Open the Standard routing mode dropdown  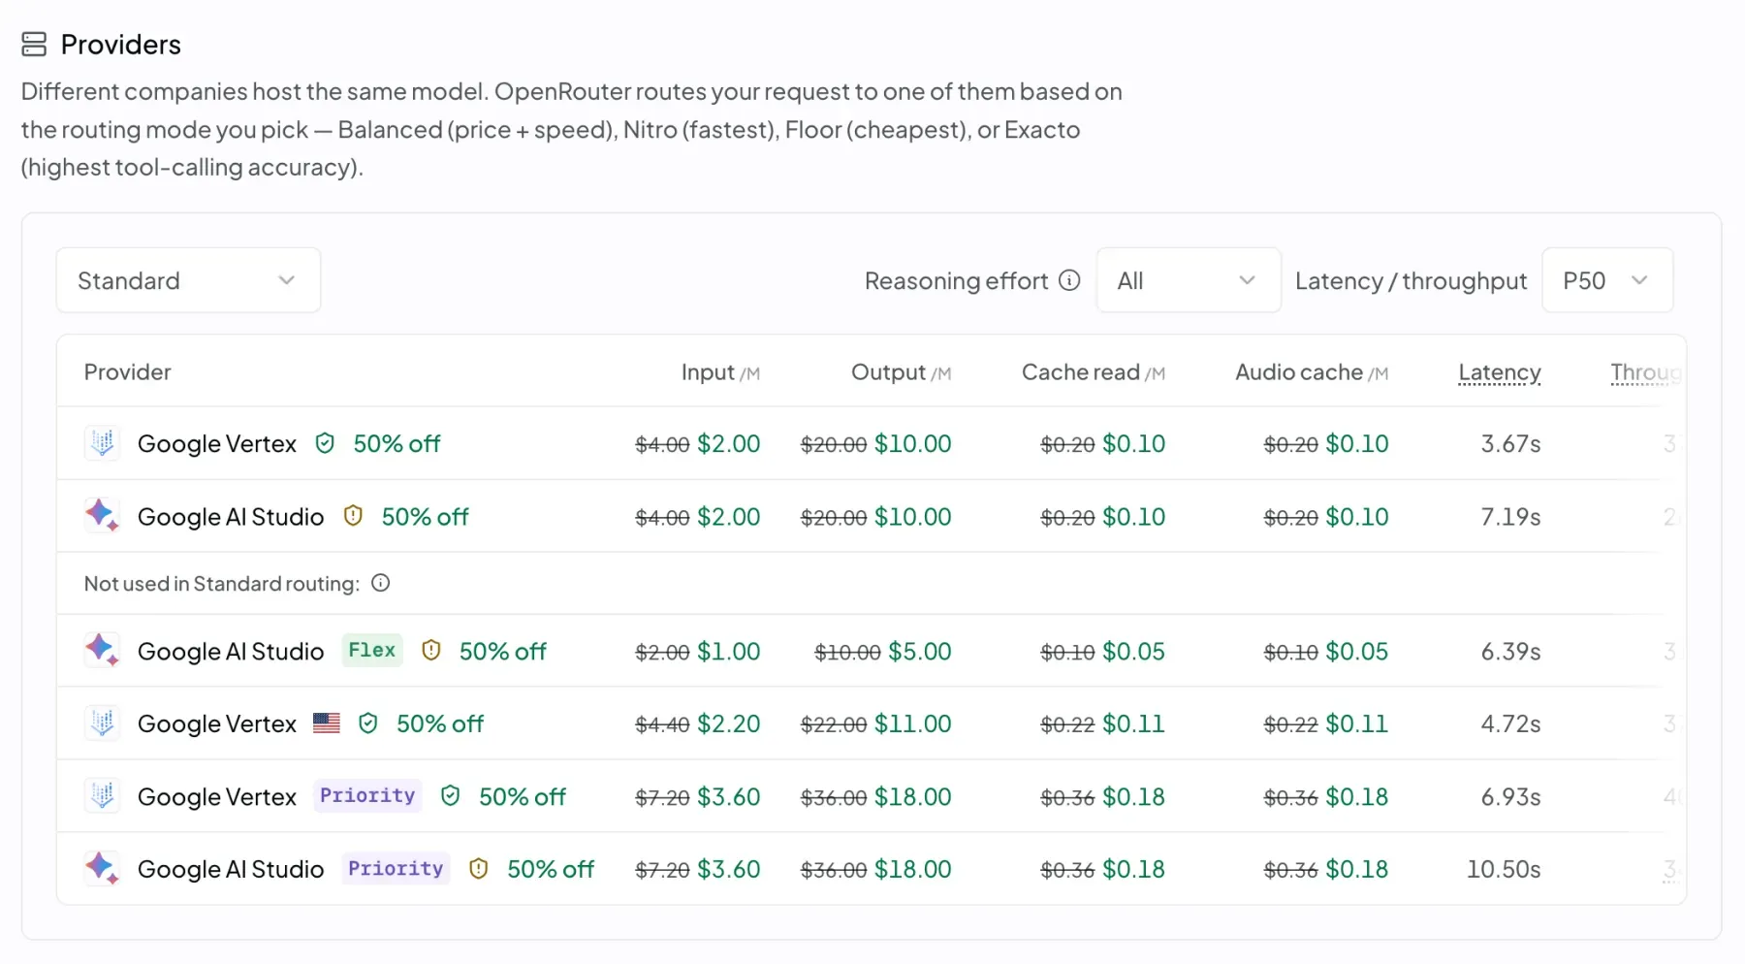click(x=188, y=280)
